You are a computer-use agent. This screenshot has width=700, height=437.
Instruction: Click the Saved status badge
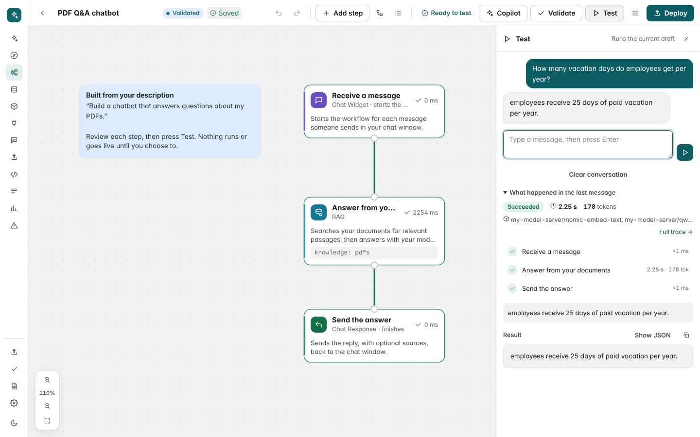[x=225, y=13]
